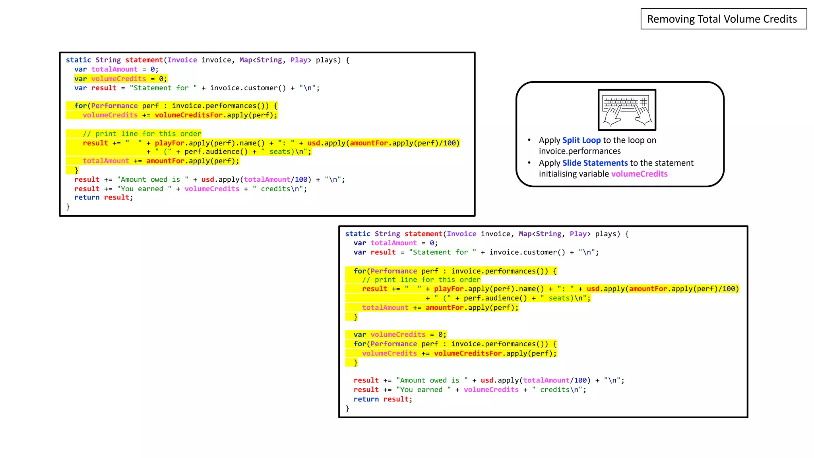Click highlighted 'var volumeCredits = 0;' in top code
The image size is (814, 458).
(120, 79)
